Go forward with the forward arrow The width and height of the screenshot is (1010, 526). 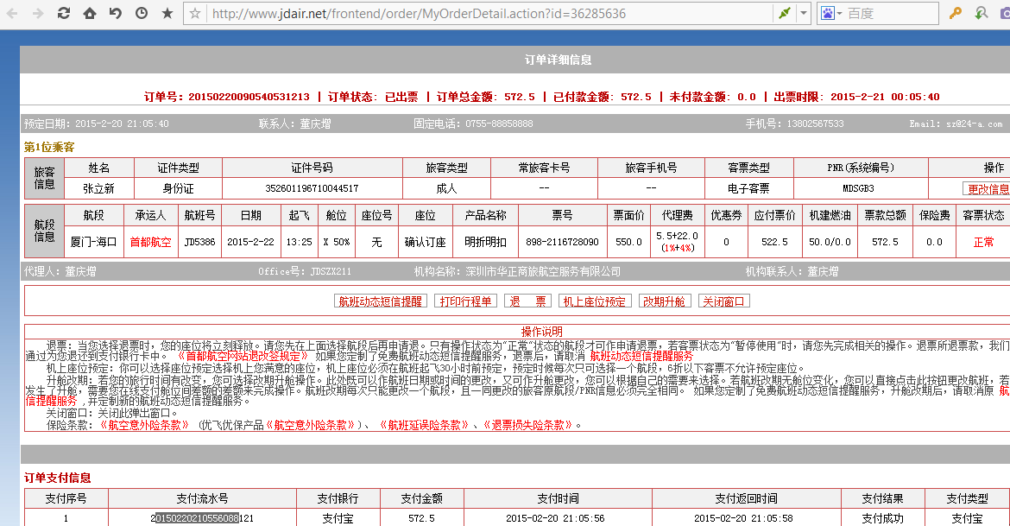(x=38, y=13)
